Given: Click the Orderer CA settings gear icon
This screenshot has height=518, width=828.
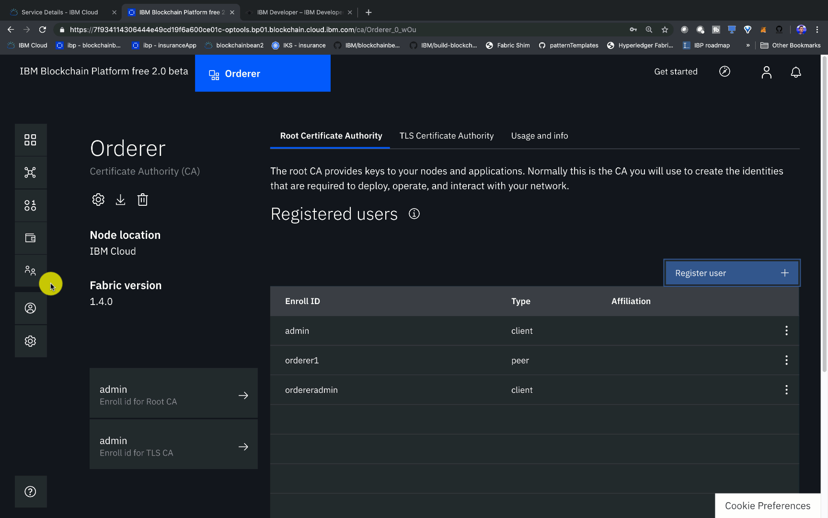Looking at the screenshot, I should [x=98, y=200].
